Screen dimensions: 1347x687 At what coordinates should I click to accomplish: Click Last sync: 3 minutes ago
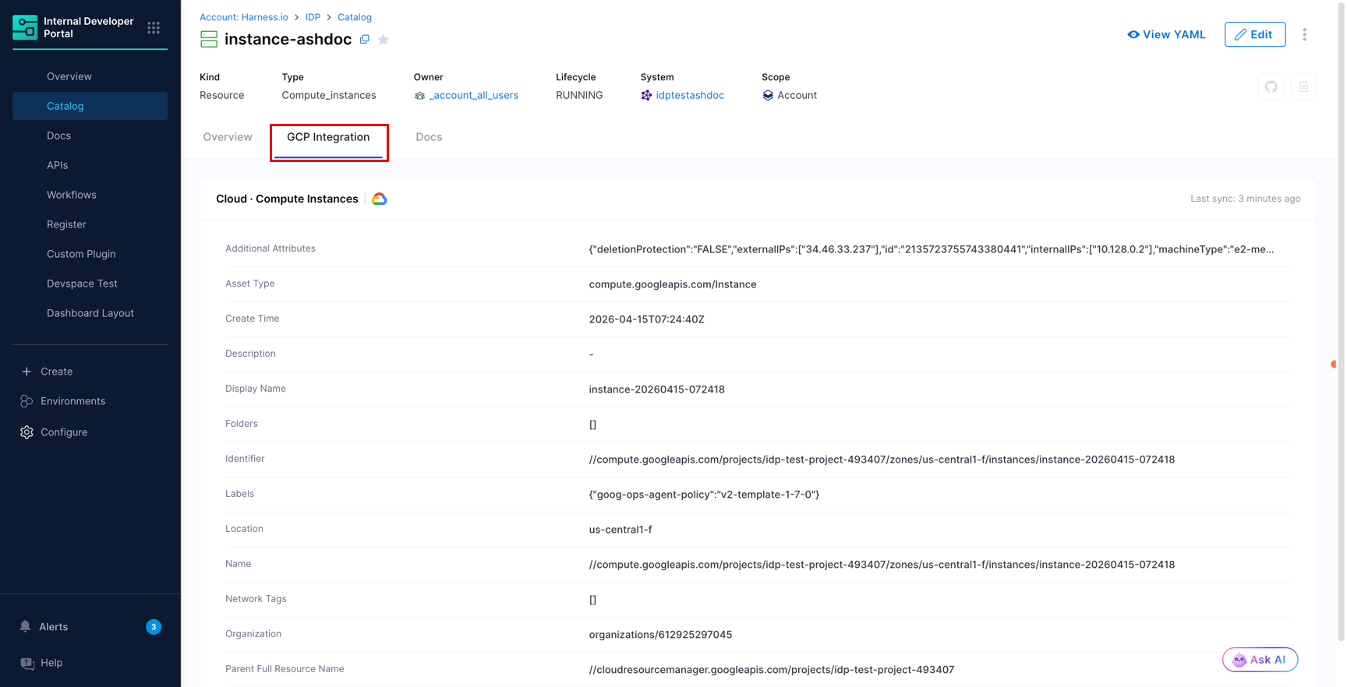(x=1245, y=199)
